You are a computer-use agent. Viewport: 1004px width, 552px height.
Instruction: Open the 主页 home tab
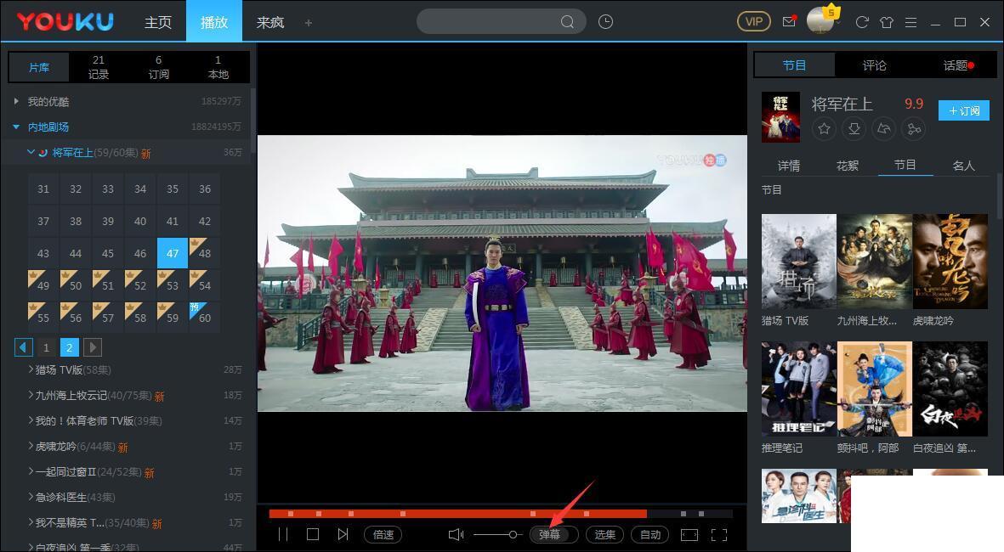click(158, 22)
